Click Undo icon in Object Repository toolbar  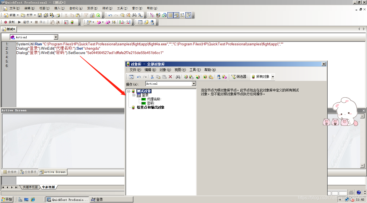(x=139, y=77)
